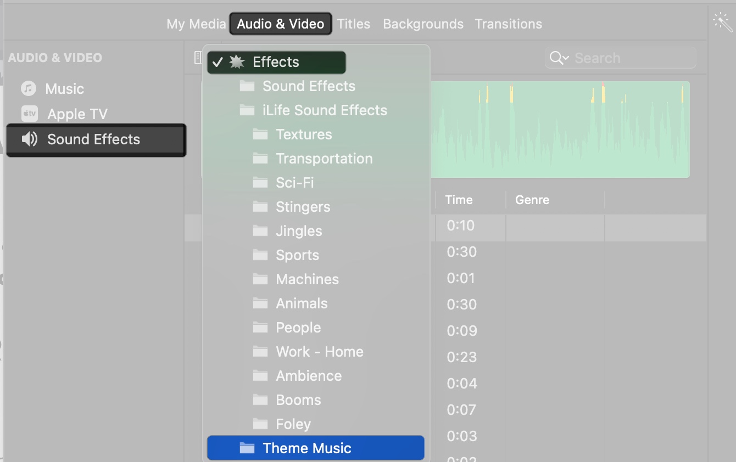Click the checkmark next to Effects
This screenshot has width=736, height=462.
pos(218,62)
